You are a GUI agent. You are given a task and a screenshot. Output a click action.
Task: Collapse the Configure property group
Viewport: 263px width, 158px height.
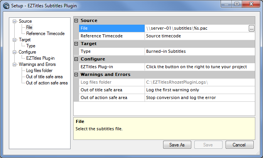click(76, 59)
